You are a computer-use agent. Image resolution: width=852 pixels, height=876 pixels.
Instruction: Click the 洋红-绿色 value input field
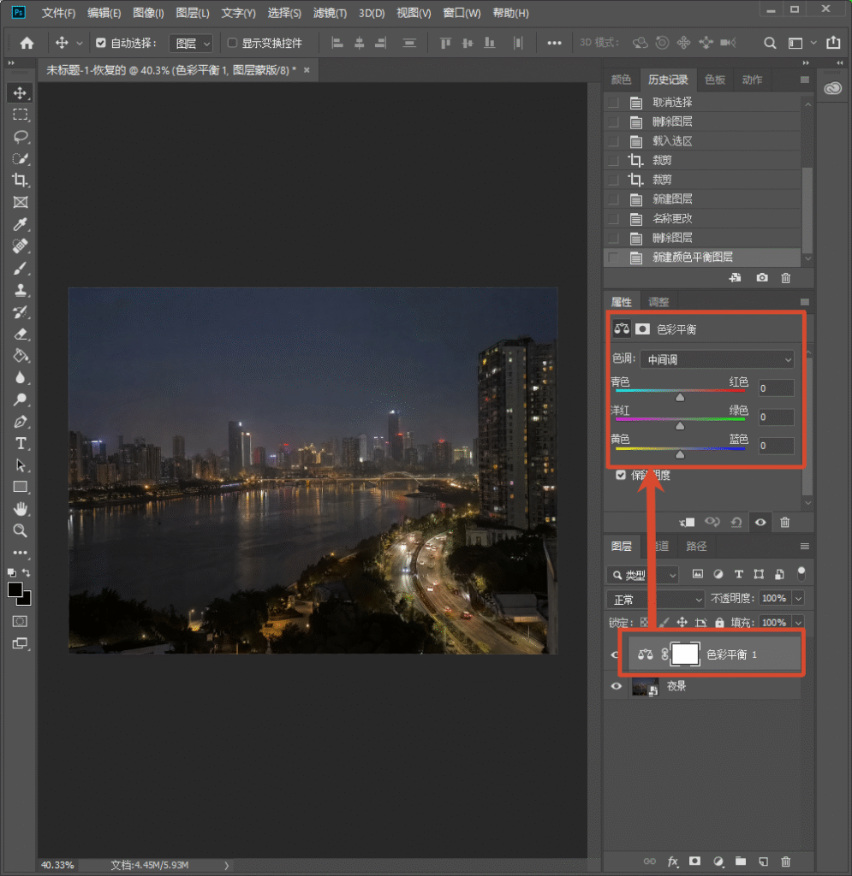(776, 417)
